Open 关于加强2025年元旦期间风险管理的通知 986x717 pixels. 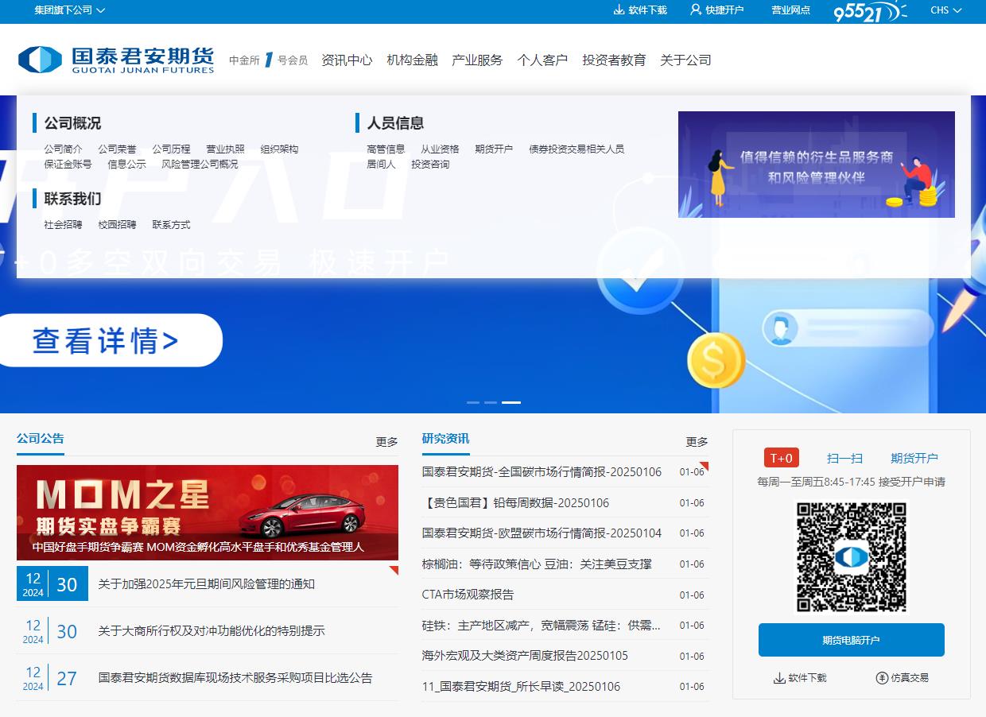coord(207,584)
